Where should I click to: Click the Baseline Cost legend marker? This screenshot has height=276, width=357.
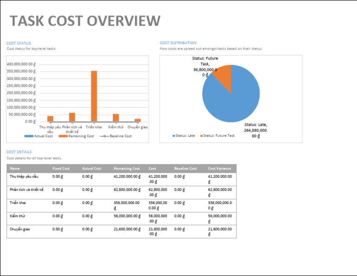[105, 136]
